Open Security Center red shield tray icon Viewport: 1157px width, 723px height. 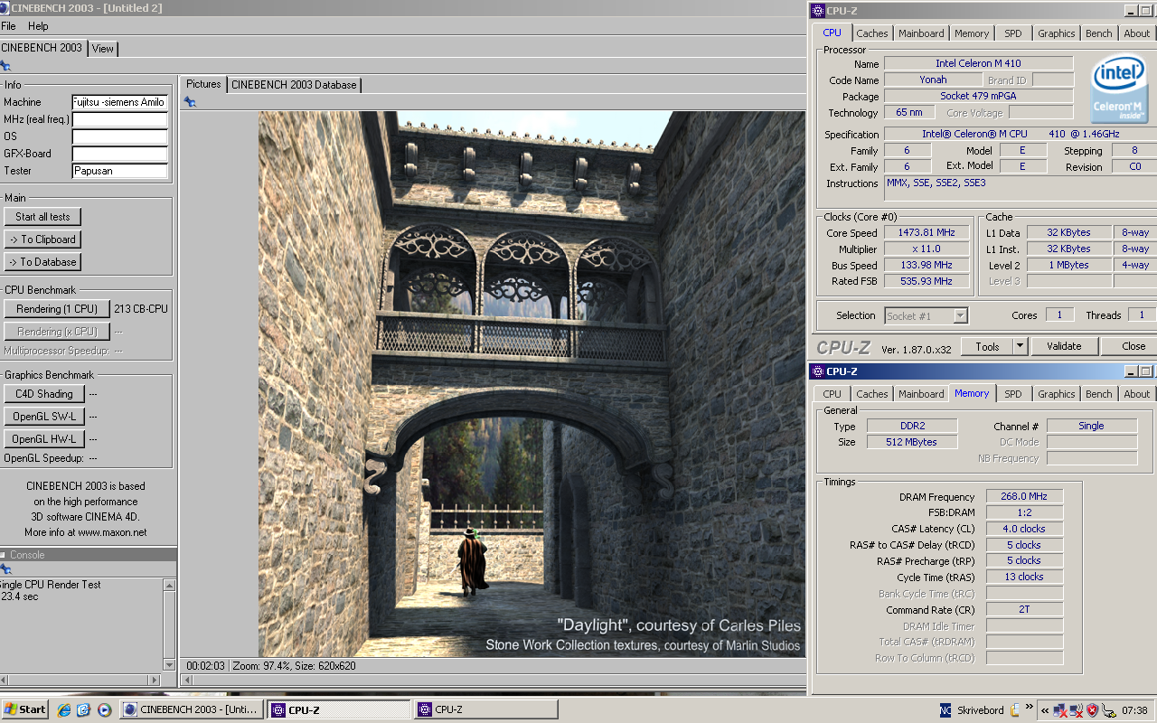point(1093,710)
